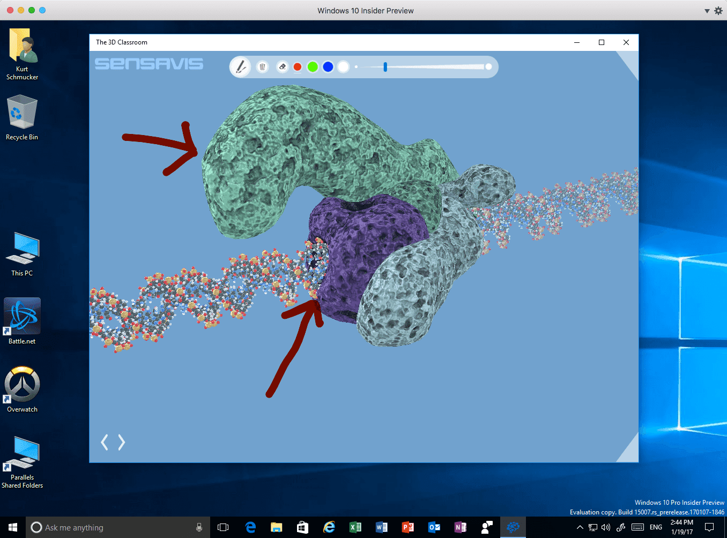Launch OneNote from taskbar
This screenshot has width=727, height=538.
click(460, 527)
